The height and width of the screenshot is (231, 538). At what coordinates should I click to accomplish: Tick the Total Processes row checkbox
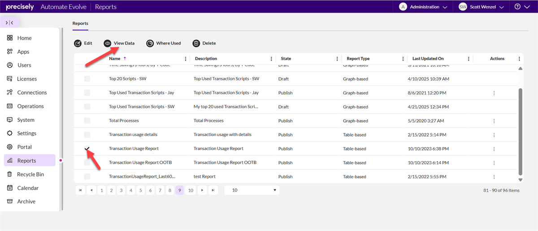click(87, 121)
